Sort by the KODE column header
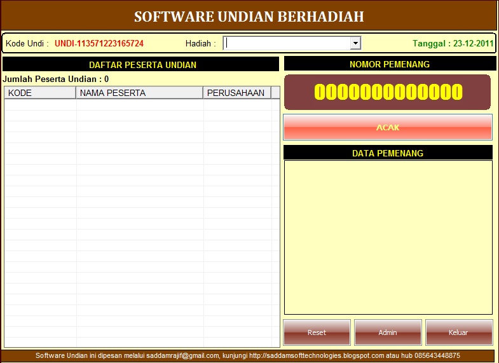This screenshot has height=363, width=499. pyautogui.click(x=40, y=93)
